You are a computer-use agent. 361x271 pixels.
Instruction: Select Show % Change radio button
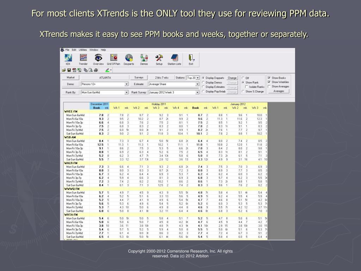[x=243, y=91]
